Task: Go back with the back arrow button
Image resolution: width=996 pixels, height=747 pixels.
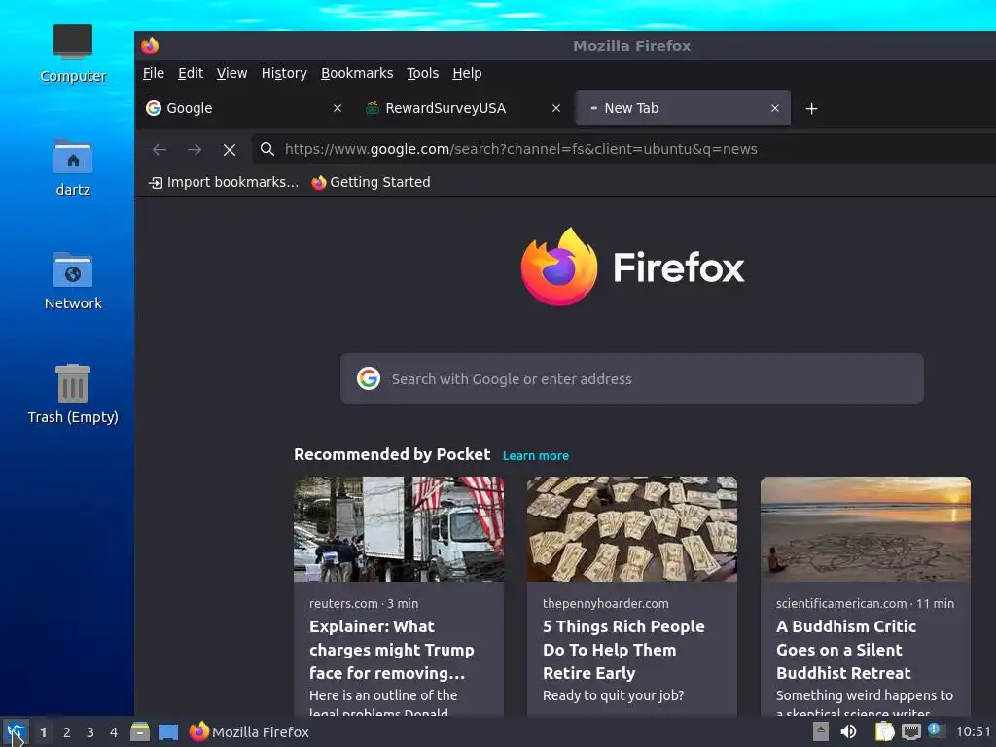Action: [160, 149]
